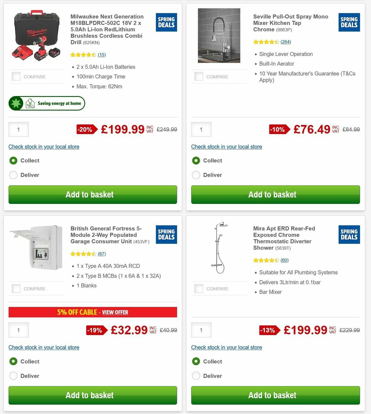Open VIEW OFFER link for 5% off cable
The width and height of the screenshot is (371, 414).
[x=115, y=312]
